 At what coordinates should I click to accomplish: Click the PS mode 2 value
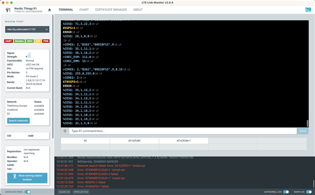[31, 76]
